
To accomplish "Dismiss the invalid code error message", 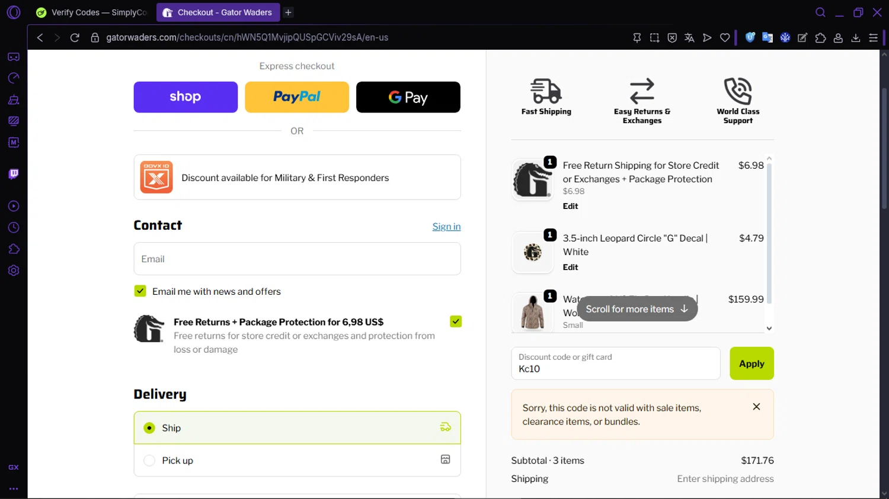I will pyautogui.click(x=756, y=407).
